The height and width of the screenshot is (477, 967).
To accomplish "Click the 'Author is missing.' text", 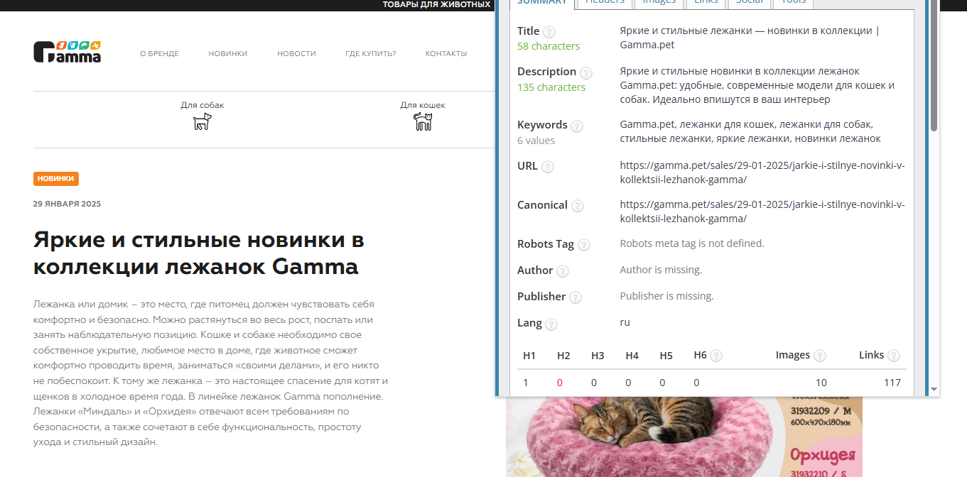I will point(661,270).
